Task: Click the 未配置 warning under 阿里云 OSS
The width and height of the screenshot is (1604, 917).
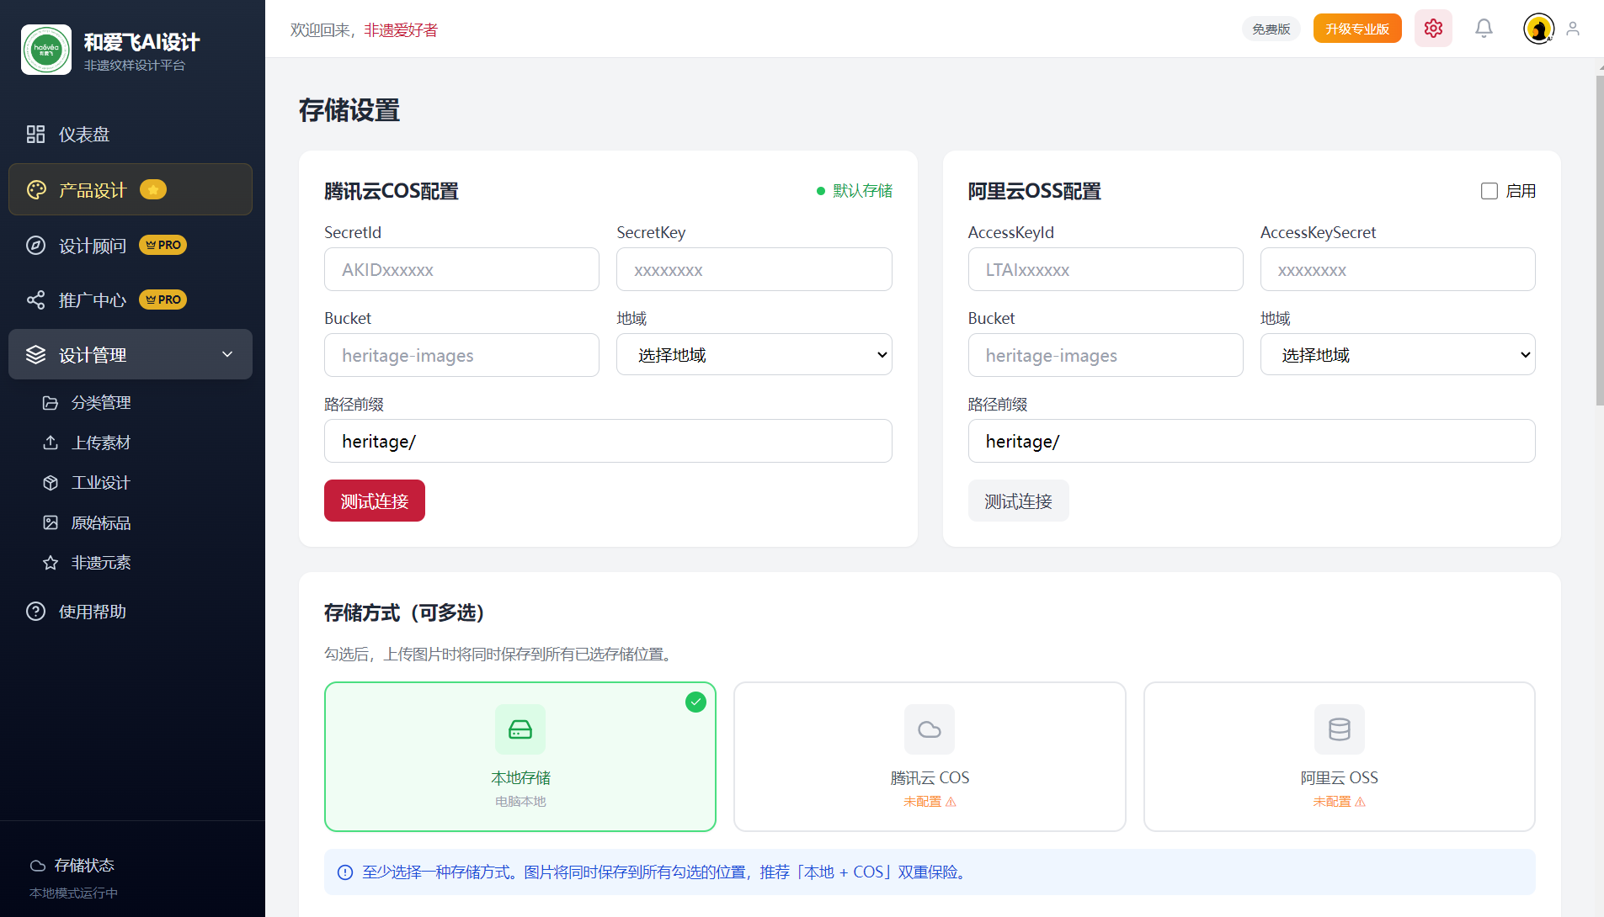Action: tap(1340, 802)
